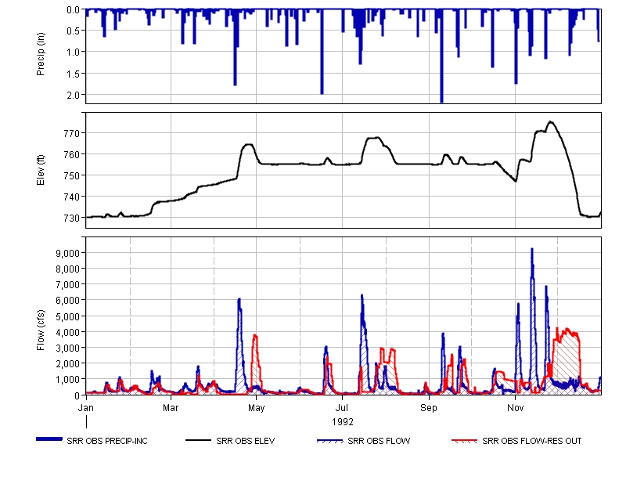Click the 9,000 flow axis tick label
The width and height of the screenshot is (626, 491).
tap(68, 253)
